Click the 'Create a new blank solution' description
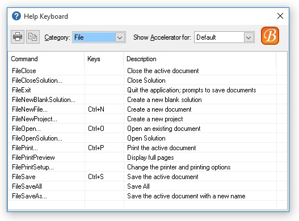299x221 pixels. click(165, 100)
